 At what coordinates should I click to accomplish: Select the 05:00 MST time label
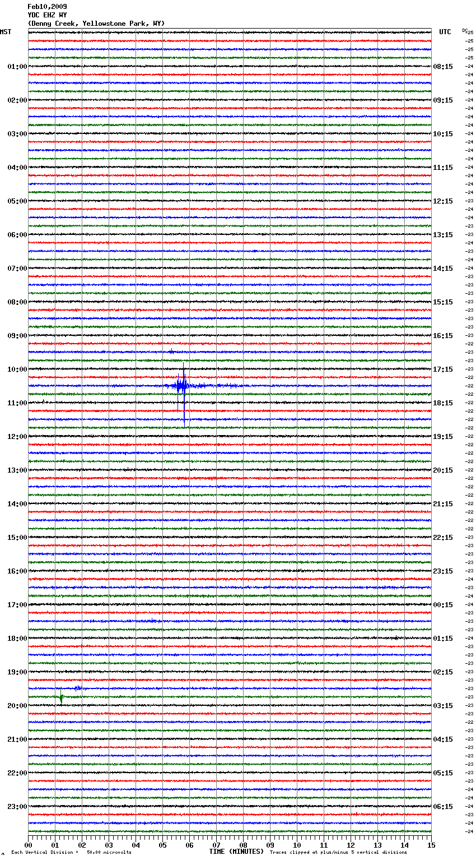coord(17,201)
